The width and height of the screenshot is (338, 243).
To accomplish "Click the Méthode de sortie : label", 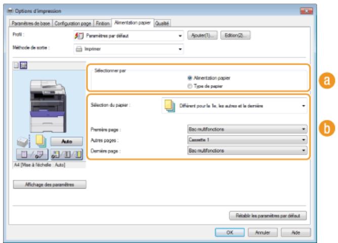I will [31, 48].
